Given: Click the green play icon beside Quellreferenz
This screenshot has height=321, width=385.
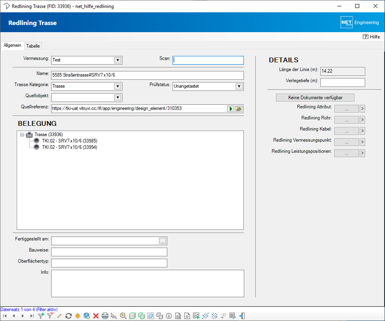Looking at the screenshot, I should point(231,108).
